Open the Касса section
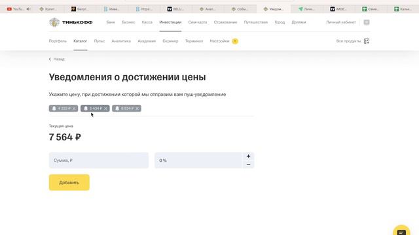The image size is (419, 235). click(x=147, y=22)
